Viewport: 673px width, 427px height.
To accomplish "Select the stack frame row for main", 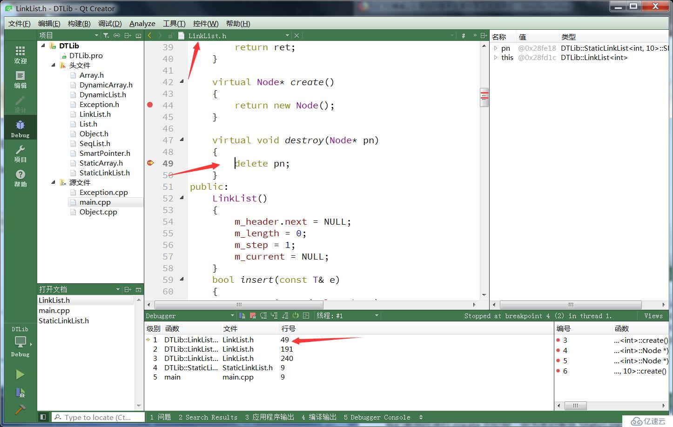I will coord(349,377).
